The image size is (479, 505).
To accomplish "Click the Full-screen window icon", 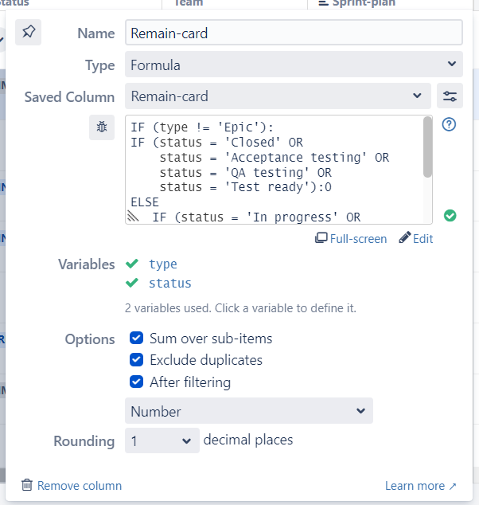I will pos(321,238).
